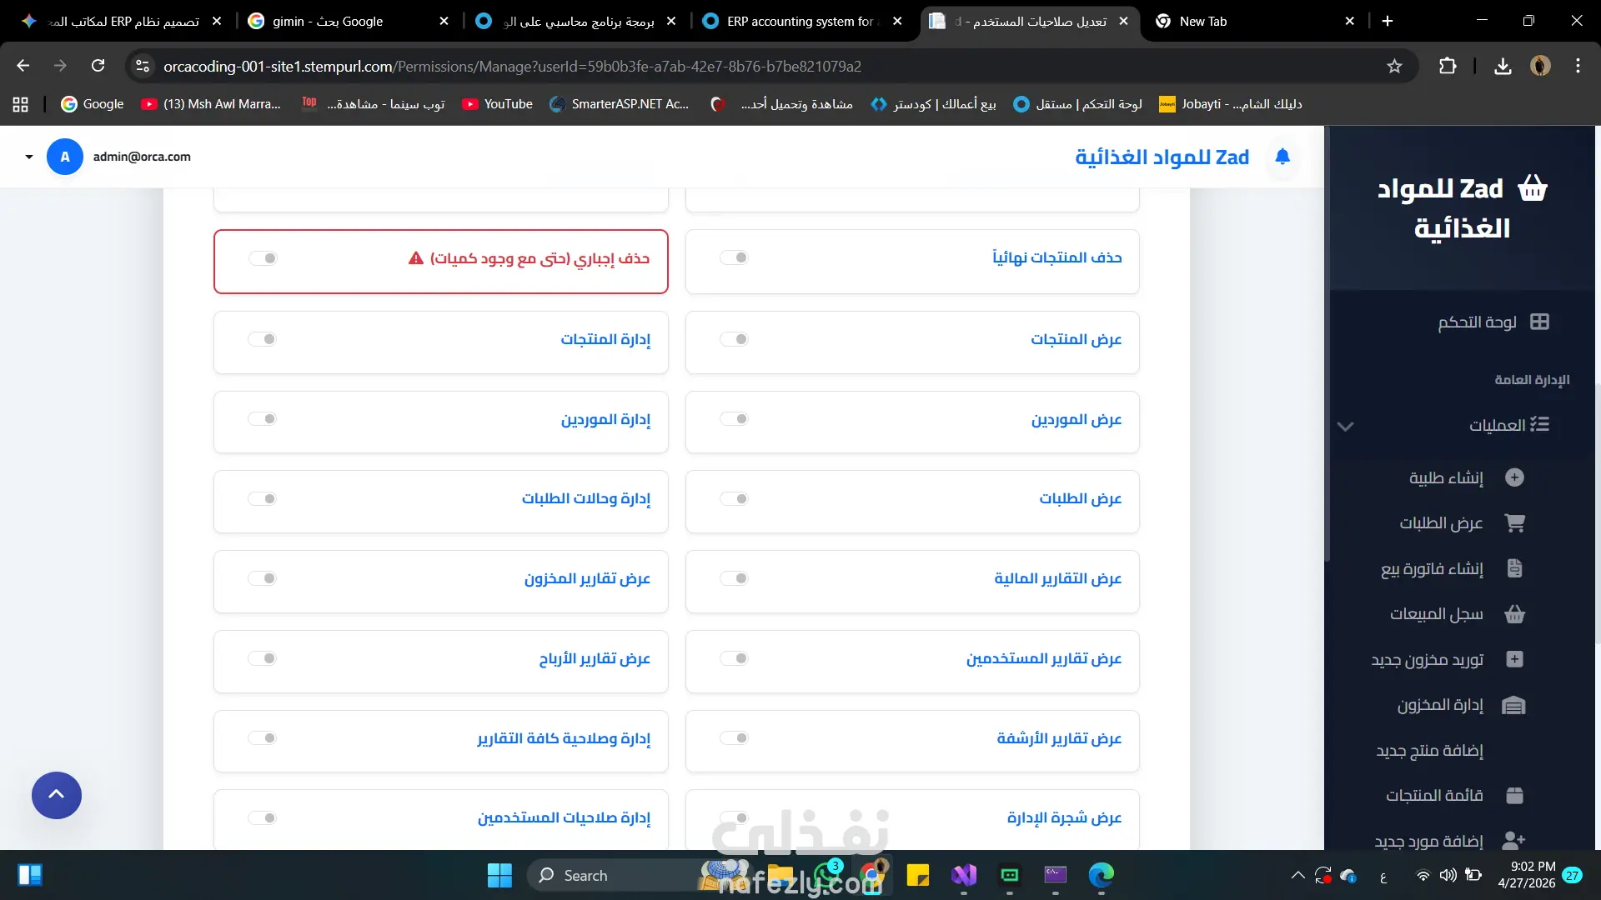Toggle عرض التقارير المالية switch
Image resolution: width=1601 pixels, height=900 pixels.
(734, 578)
